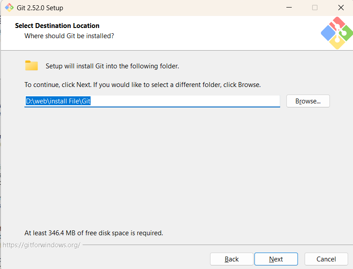This screenshot has width=353, height=269.
Task: Open the Browse folder dialog
Action: (x=308, y=101)
